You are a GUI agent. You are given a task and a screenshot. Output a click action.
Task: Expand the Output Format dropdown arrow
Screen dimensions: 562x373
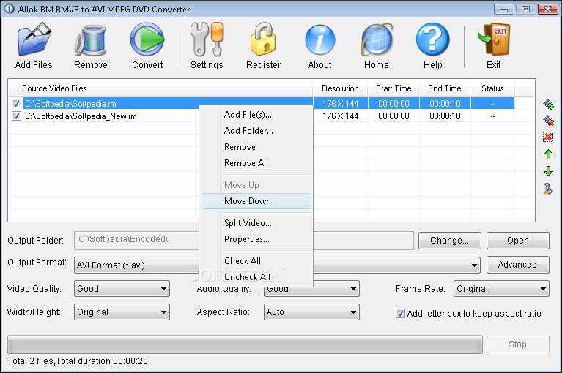click(x=474, y=265)
